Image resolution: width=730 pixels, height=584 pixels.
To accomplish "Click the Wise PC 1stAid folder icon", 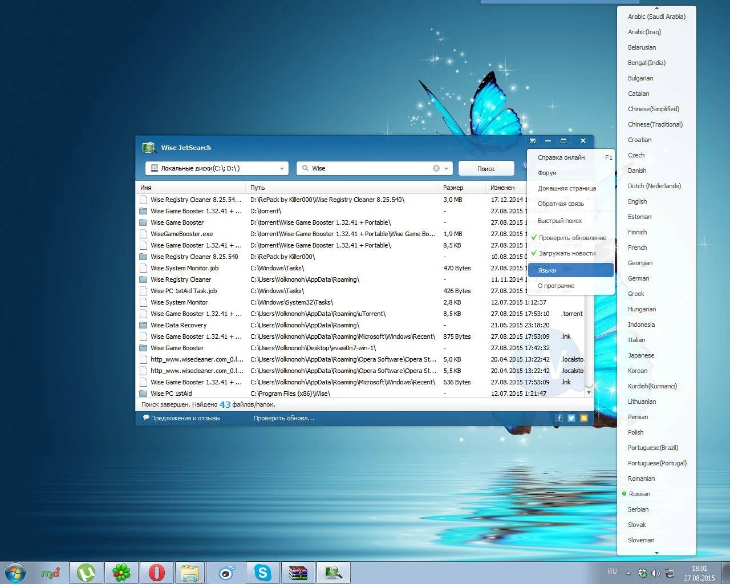I will [x=144, y=394].
